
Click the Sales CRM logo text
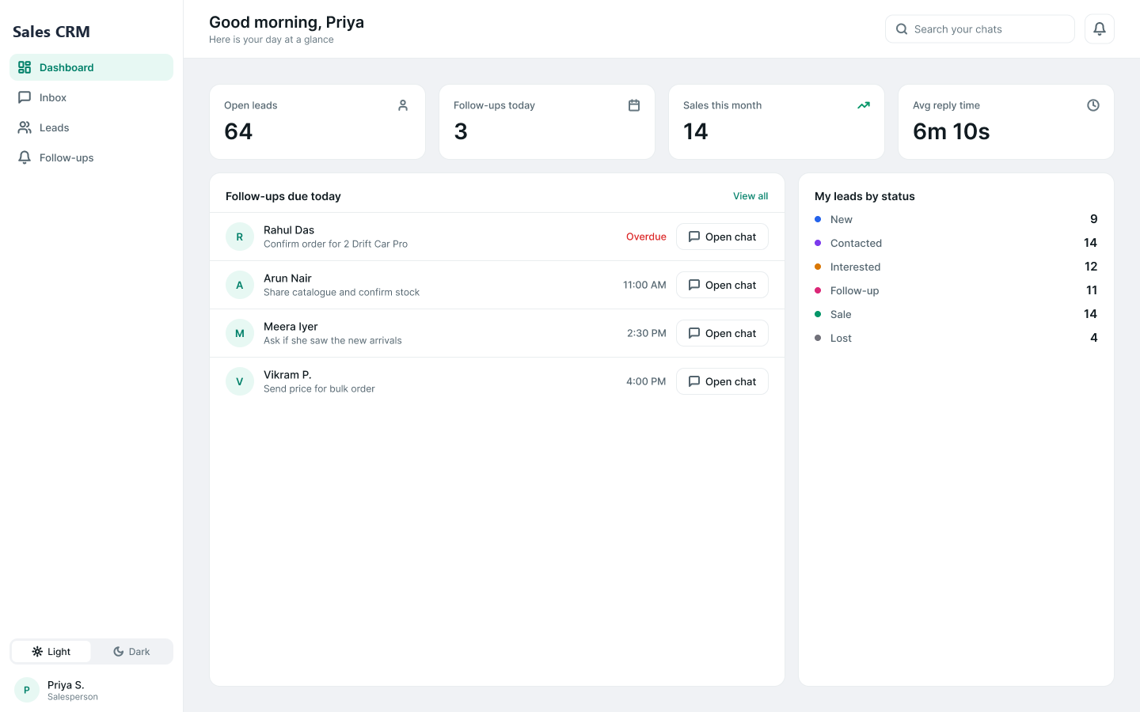tap(51, 32)
